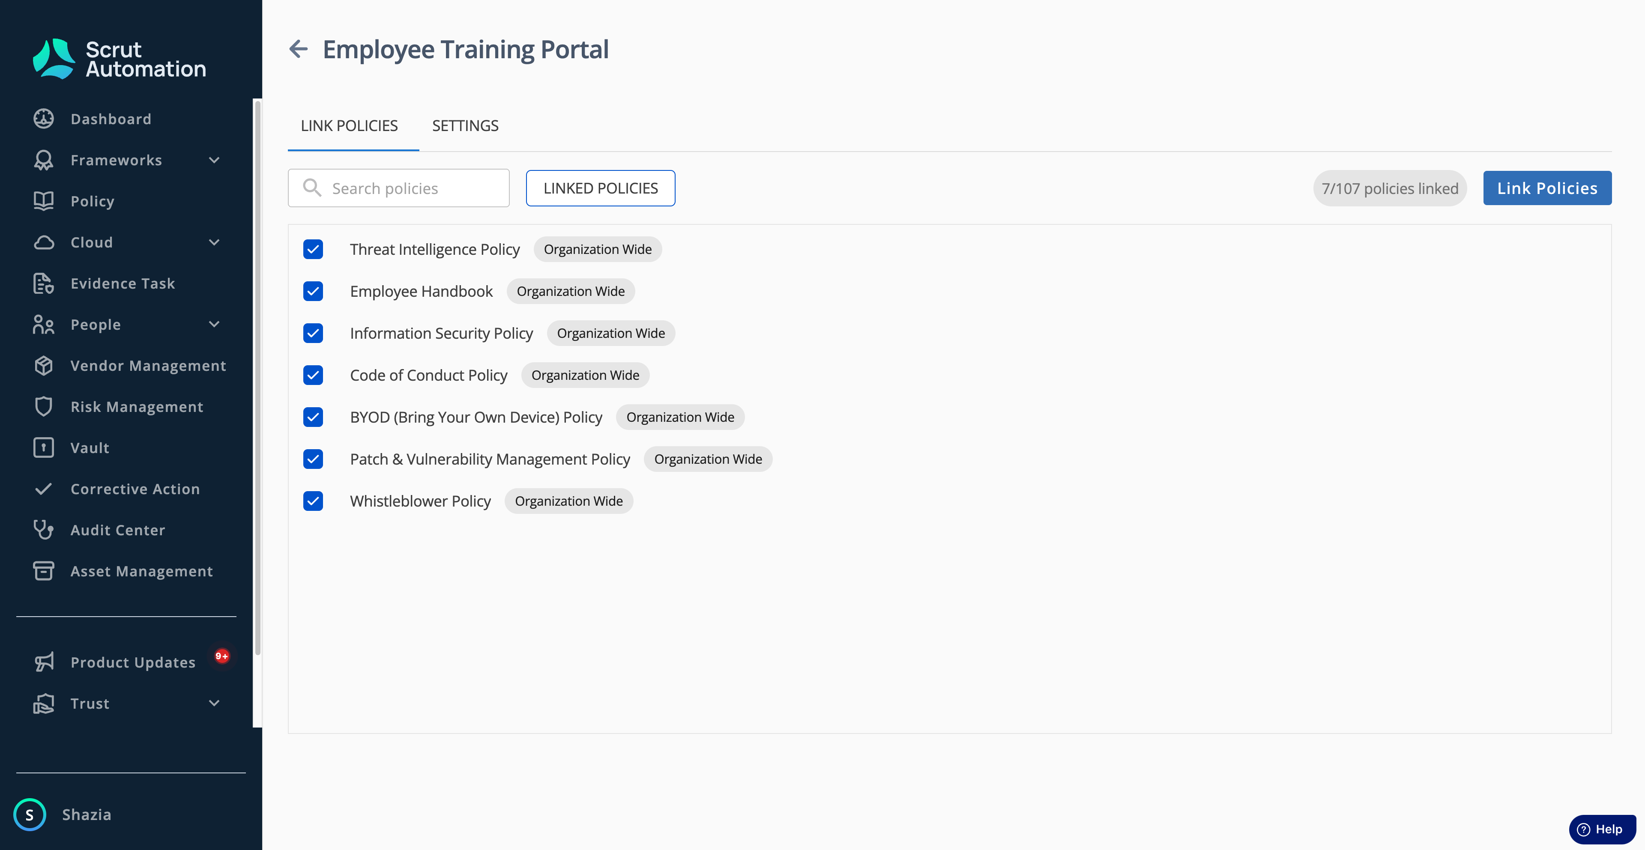Expand the Trust menu chevron
This screenshot has height=850, width=1645.
coord(215,703)
